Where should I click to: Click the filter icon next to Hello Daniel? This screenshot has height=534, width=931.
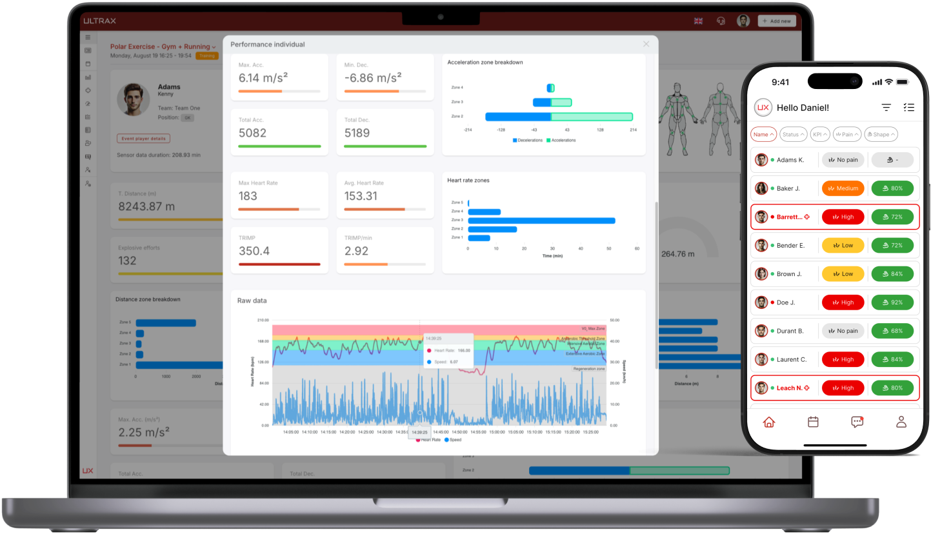point(886,107)
